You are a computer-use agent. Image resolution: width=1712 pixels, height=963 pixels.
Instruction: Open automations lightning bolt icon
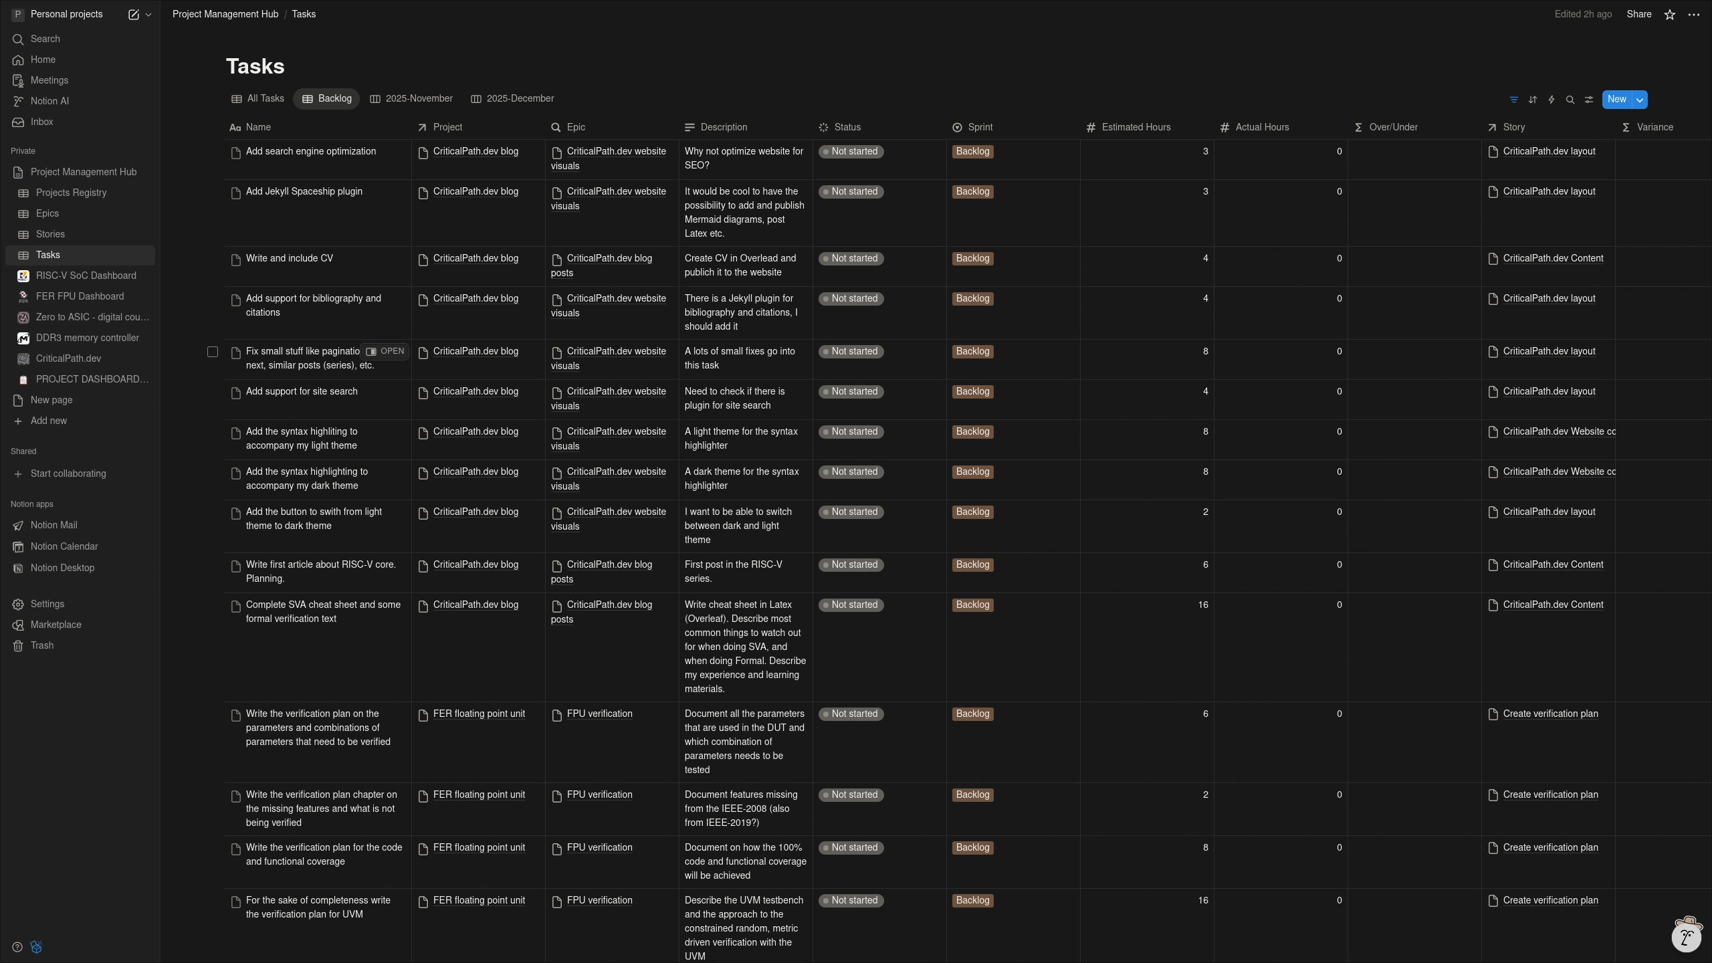pyautogui.click(x=1551, y=100)
